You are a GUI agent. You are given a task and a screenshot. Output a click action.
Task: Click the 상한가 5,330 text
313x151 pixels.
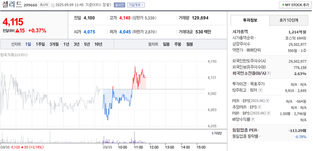coord(144,18)
